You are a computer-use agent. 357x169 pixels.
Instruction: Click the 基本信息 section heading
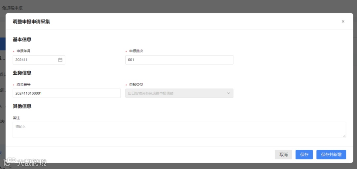point(22,40)
